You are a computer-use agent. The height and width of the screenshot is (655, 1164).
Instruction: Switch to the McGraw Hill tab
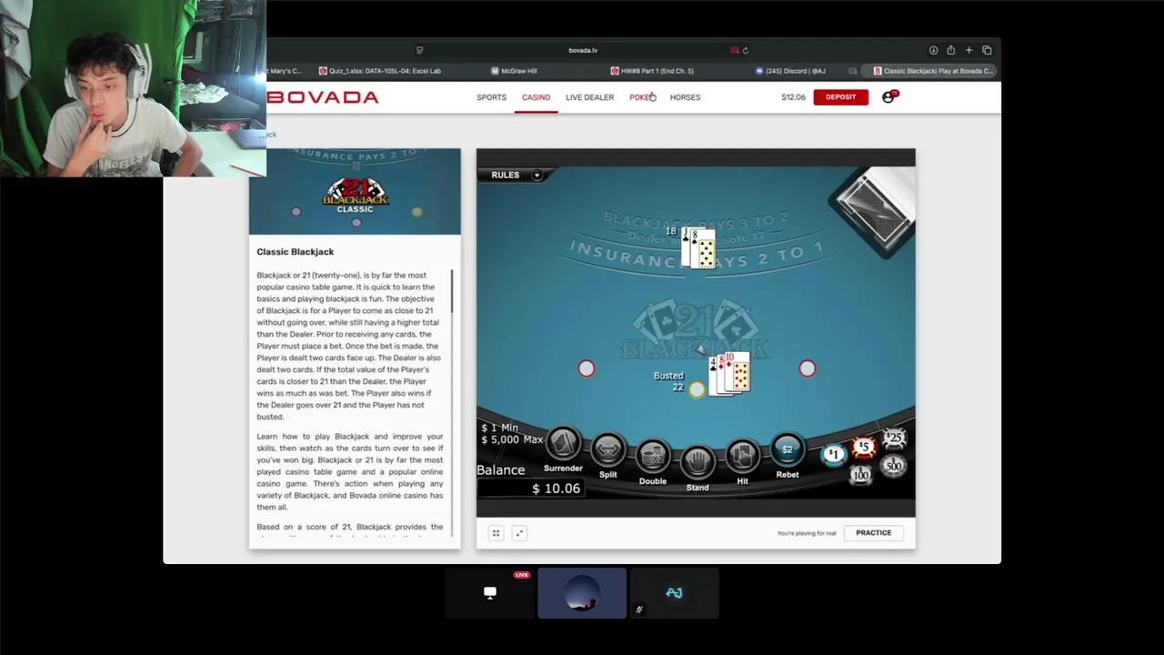click(x=514, y=71)
